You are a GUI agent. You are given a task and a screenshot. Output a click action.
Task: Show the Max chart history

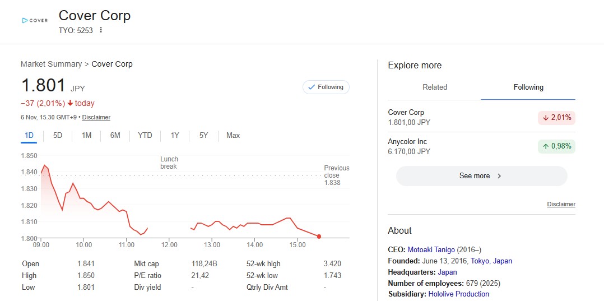(x=233, y=135)
